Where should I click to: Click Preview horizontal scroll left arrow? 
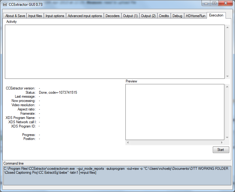[x=128, y=142]
